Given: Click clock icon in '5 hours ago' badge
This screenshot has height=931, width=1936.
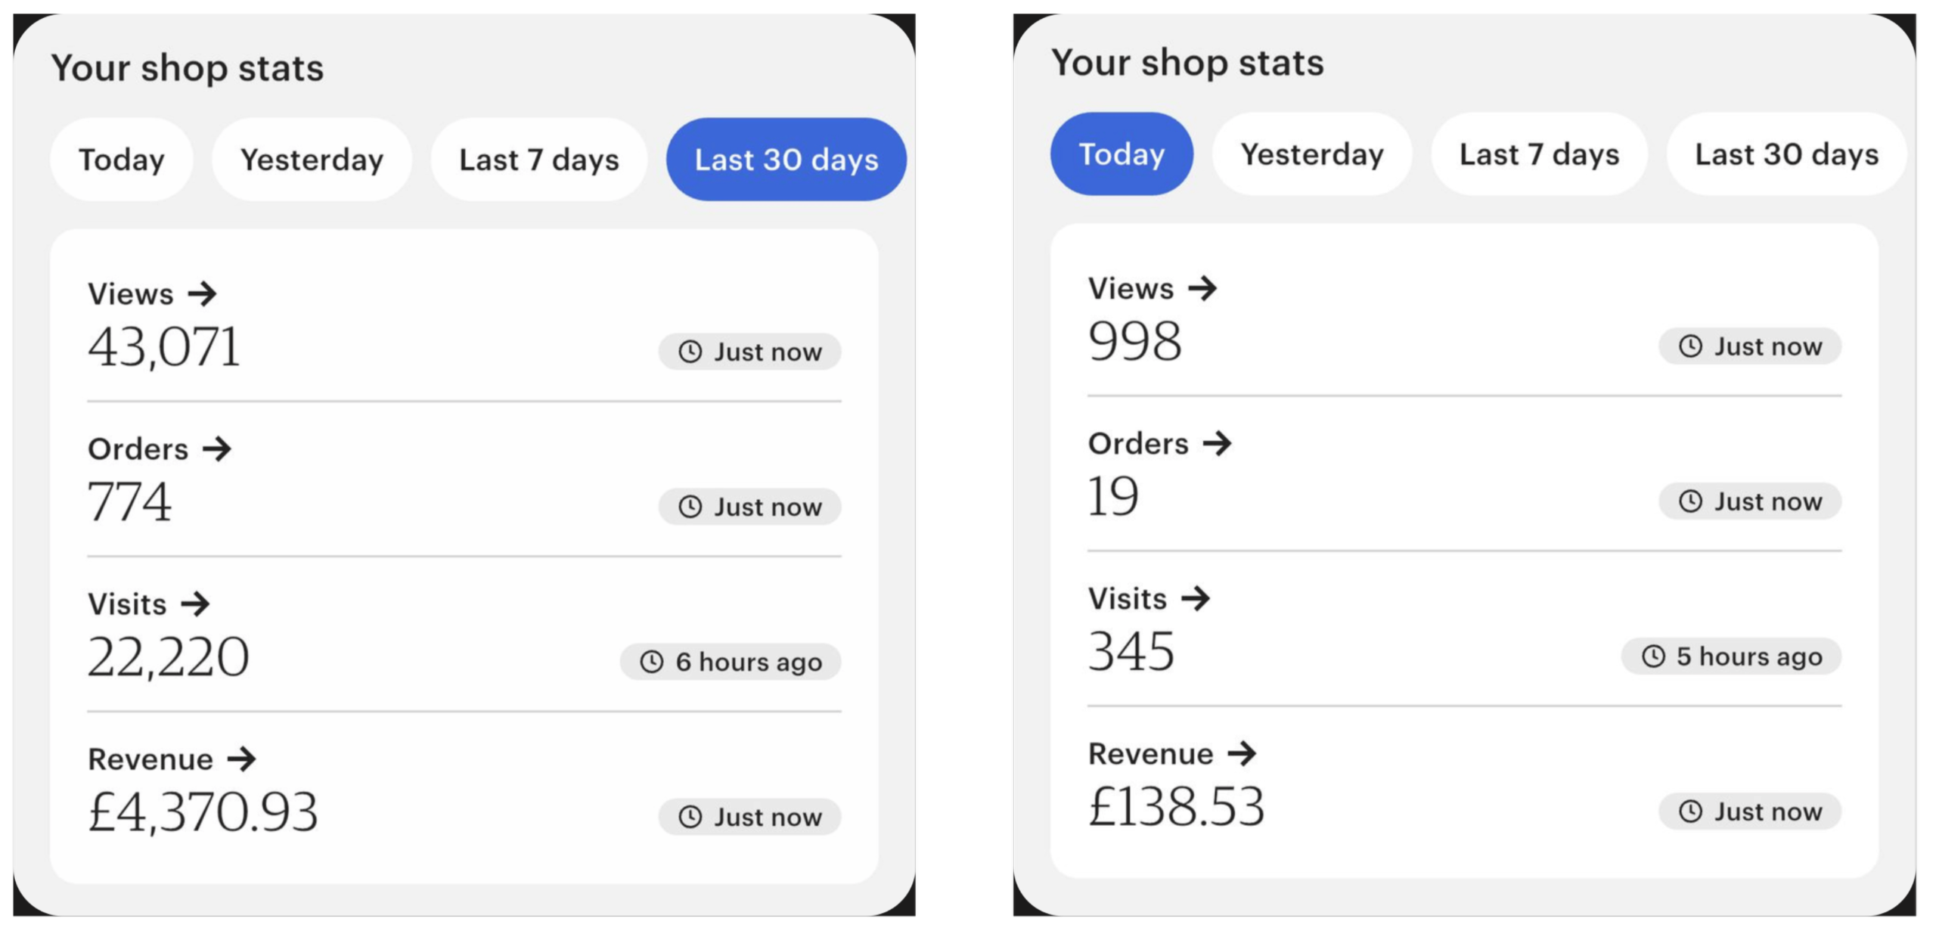Looking at the screenshot, I should (x=1653, y=656).
